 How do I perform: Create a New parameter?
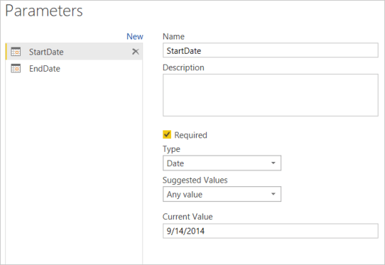tap(135, 37)
